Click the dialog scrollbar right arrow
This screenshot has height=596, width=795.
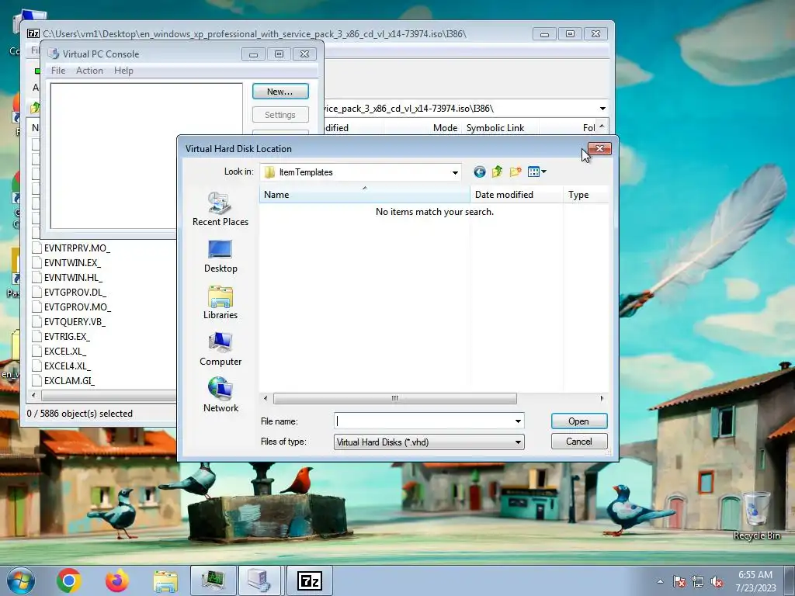pyautogui.click(x=602, y=399)
